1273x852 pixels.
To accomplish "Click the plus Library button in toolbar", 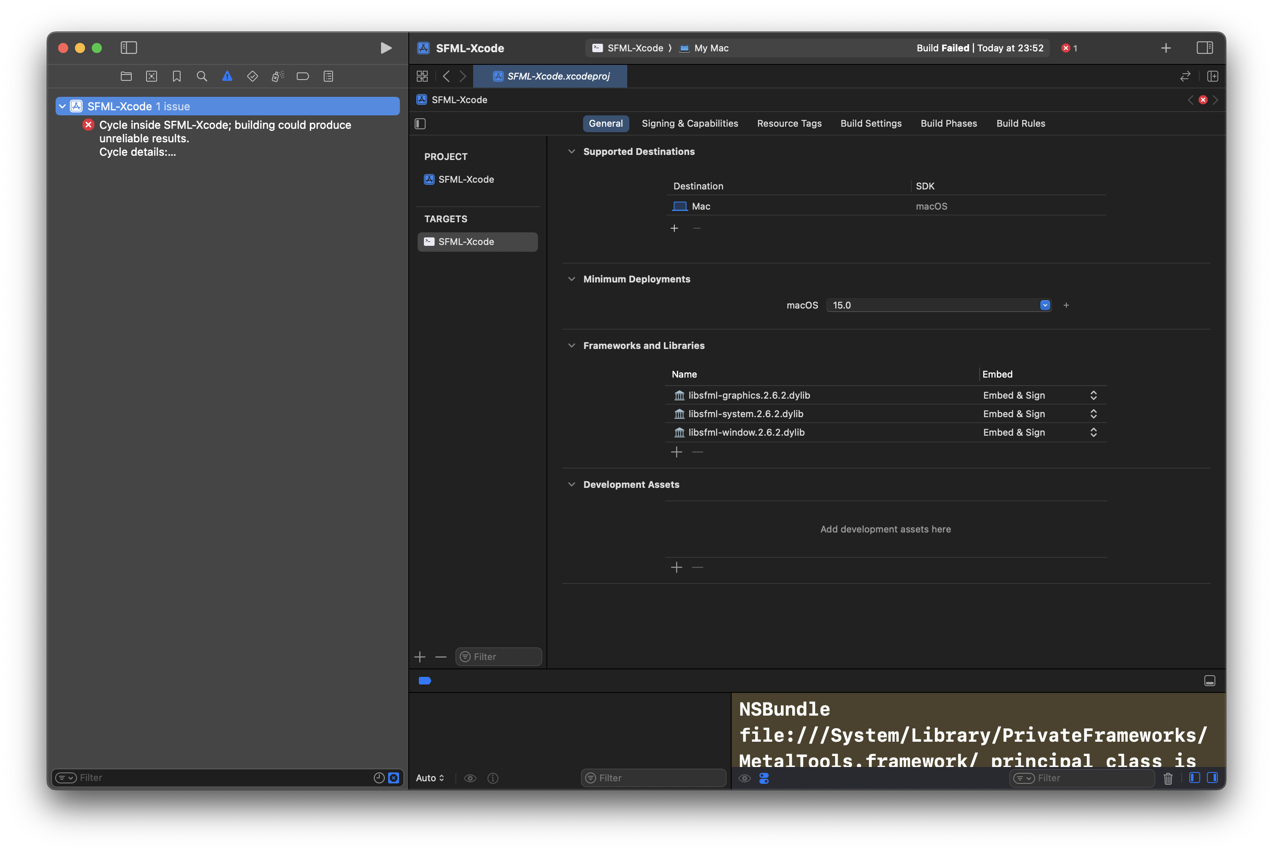I will (x=1165, y=48).
